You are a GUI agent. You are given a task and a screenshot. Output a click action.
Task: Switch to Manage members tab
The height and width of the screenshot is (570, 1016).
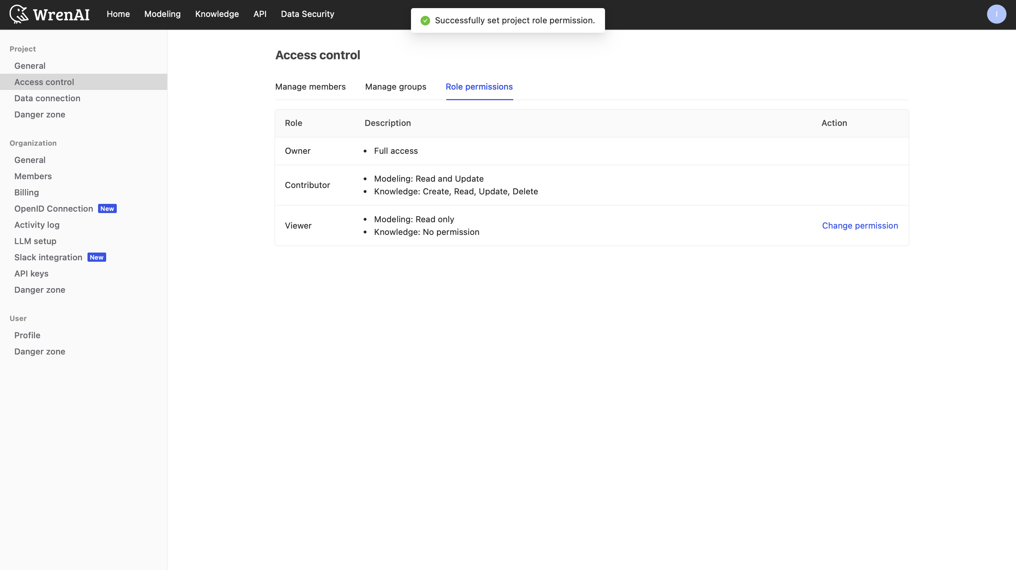click(310, 87)
